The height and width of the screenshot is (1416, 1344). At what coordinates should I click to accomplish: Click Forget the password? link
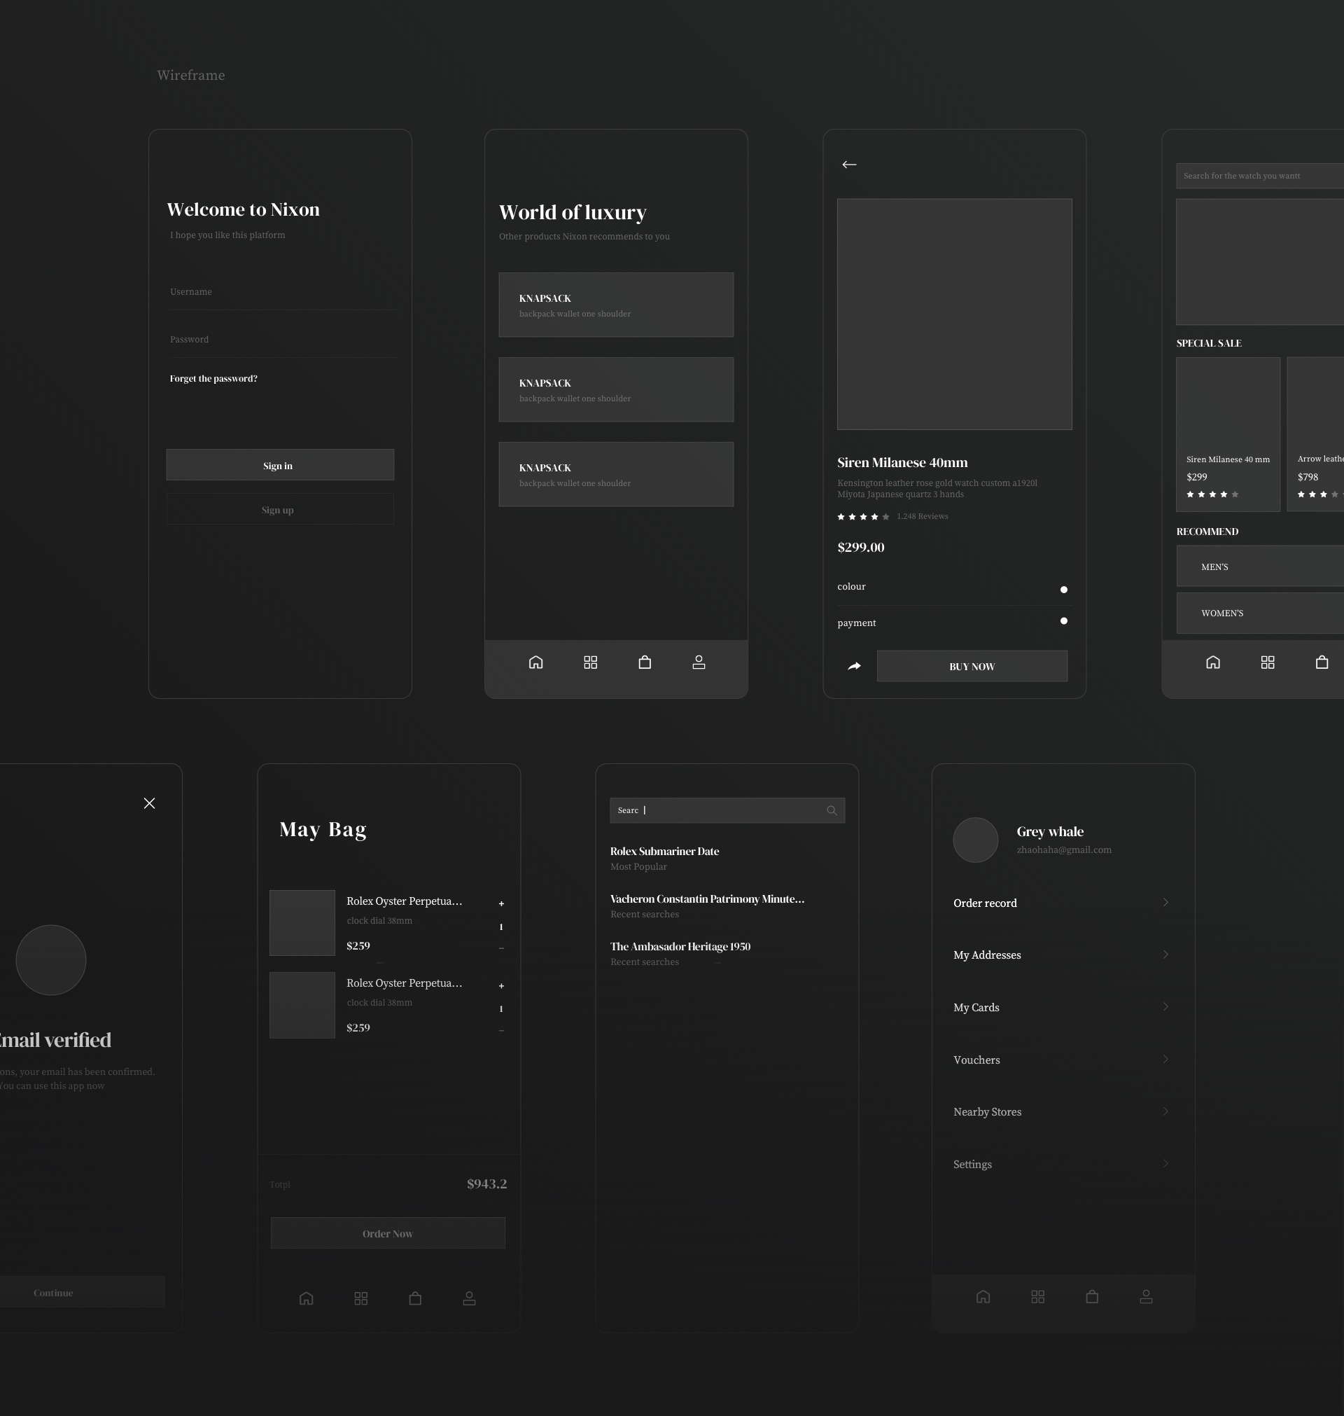tap(213, 378)
